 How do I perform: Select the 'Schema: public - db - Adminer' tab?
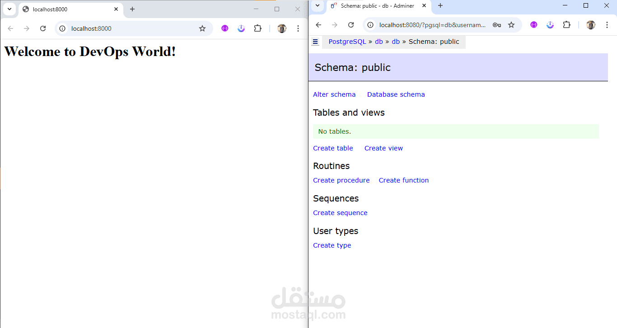pos(379,6)
